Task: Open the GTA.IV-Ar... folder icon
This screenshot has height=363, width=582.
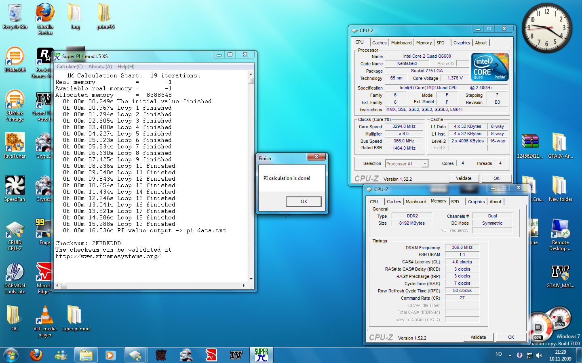Action: [560, 146]
